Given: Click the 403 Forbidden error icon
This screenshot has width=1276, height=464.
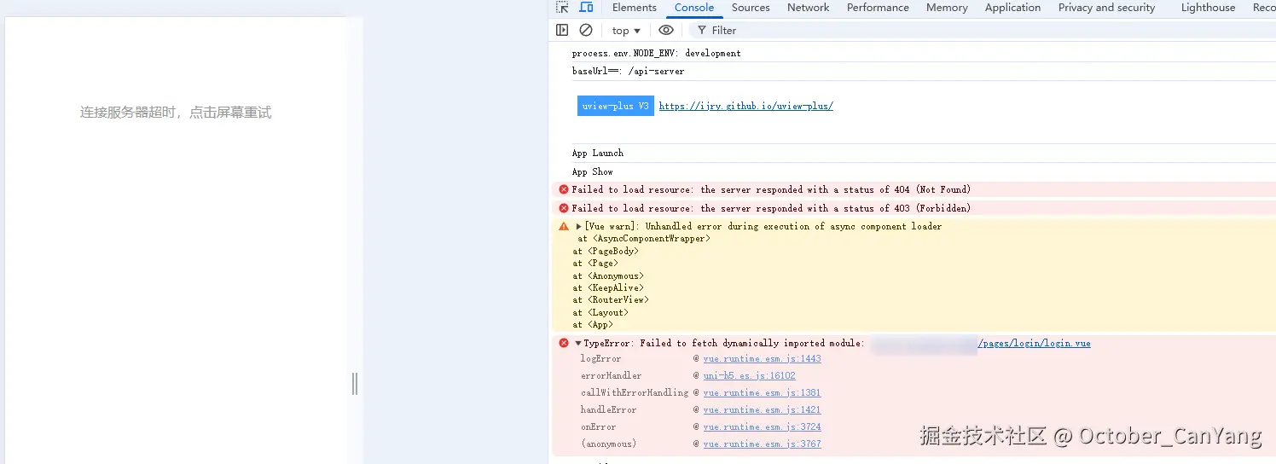Looking at the screenshot, I should pyautogui.click(x=563, y=208).
